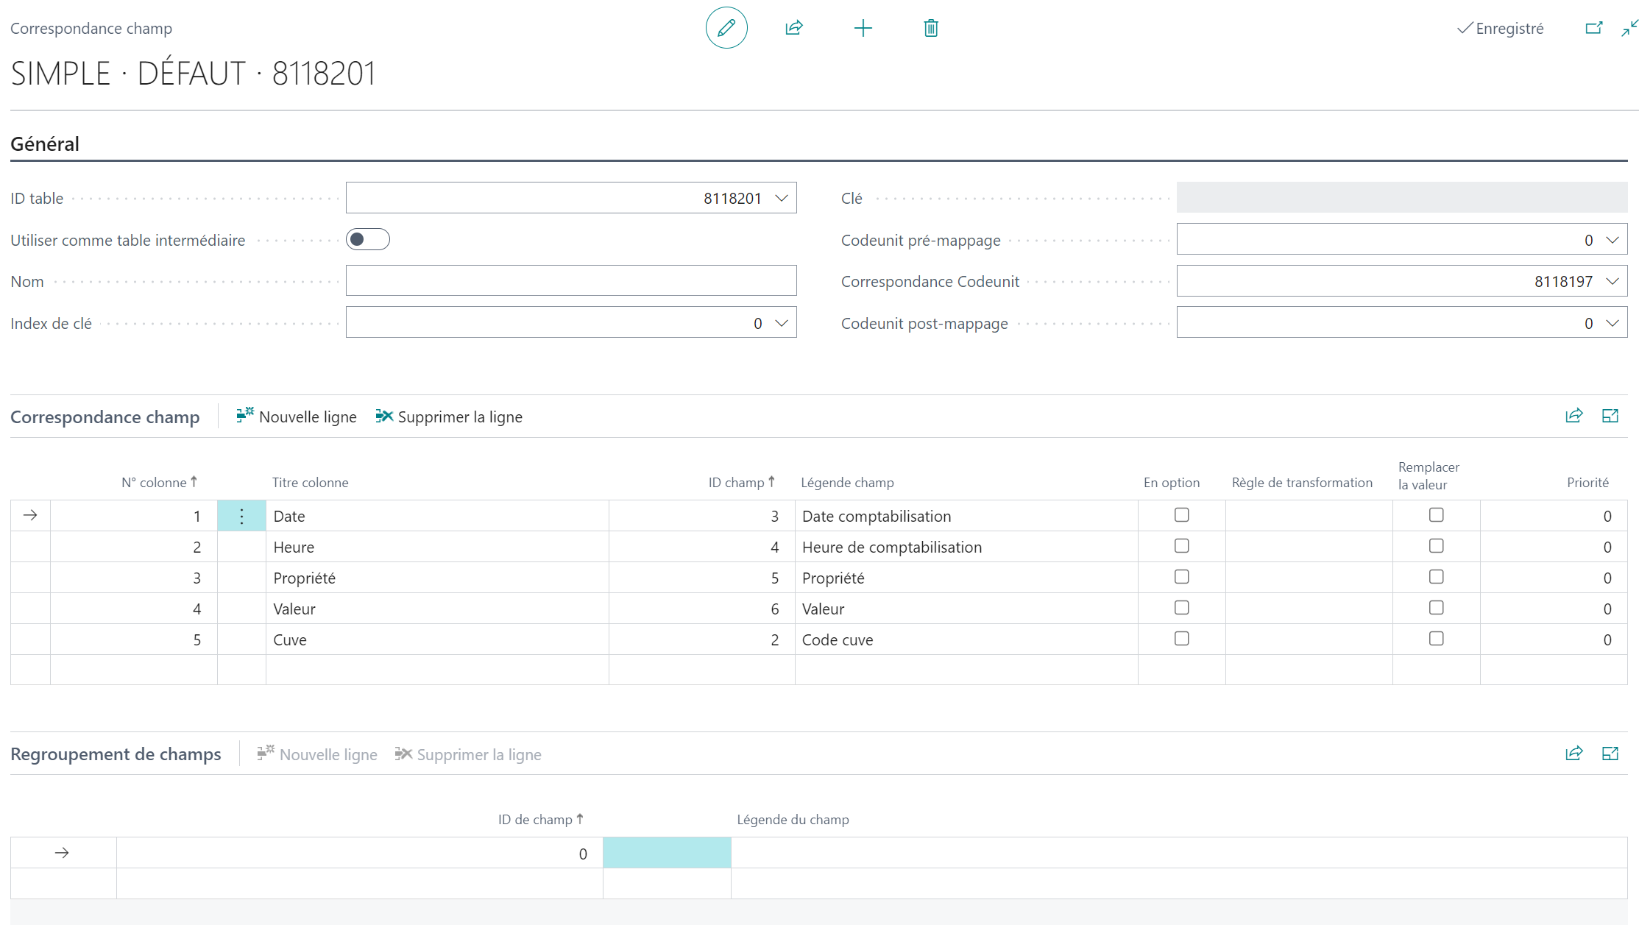Check En option for Heure row
Image resolution: width=1639 pixels, height=925 pixels.
click(1181, 546)
